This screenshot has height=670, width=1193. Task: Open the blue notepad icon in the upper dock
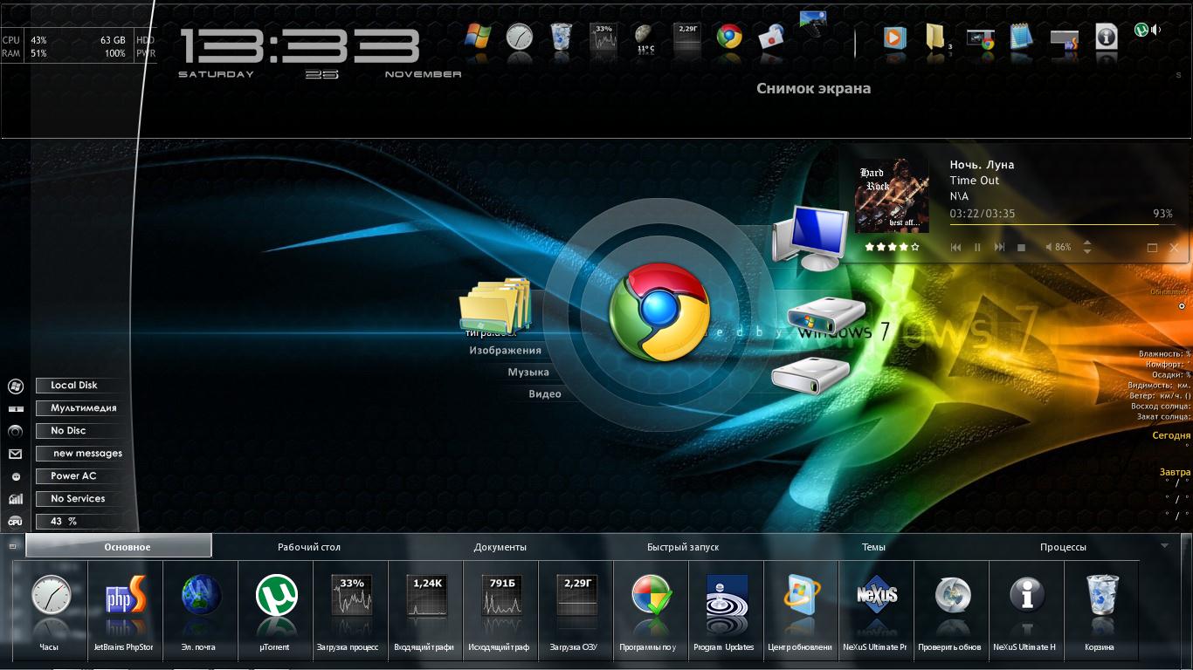point(1021,38)
